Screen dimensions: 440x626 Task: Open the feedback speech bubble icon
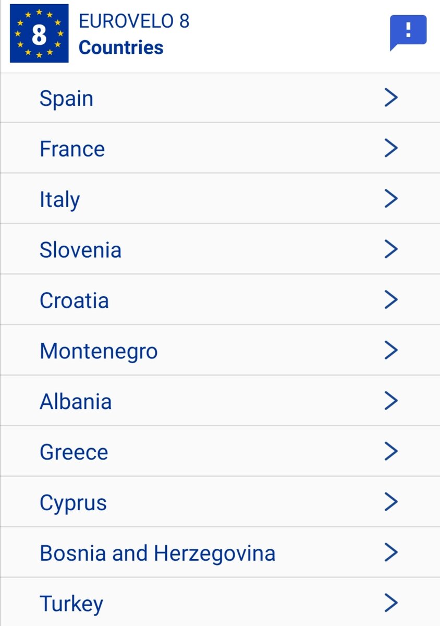click(408, 33)
